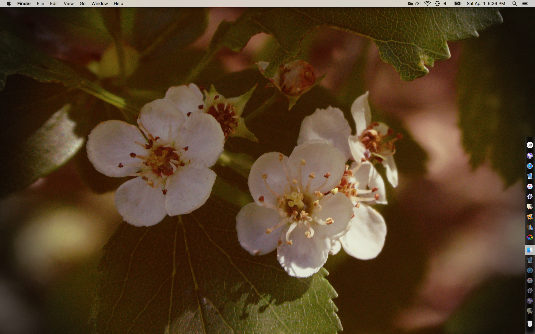Open the Trash in the Dock
Image resolution: width=535 pixels, height=334 pixels.
pos(530,324)
